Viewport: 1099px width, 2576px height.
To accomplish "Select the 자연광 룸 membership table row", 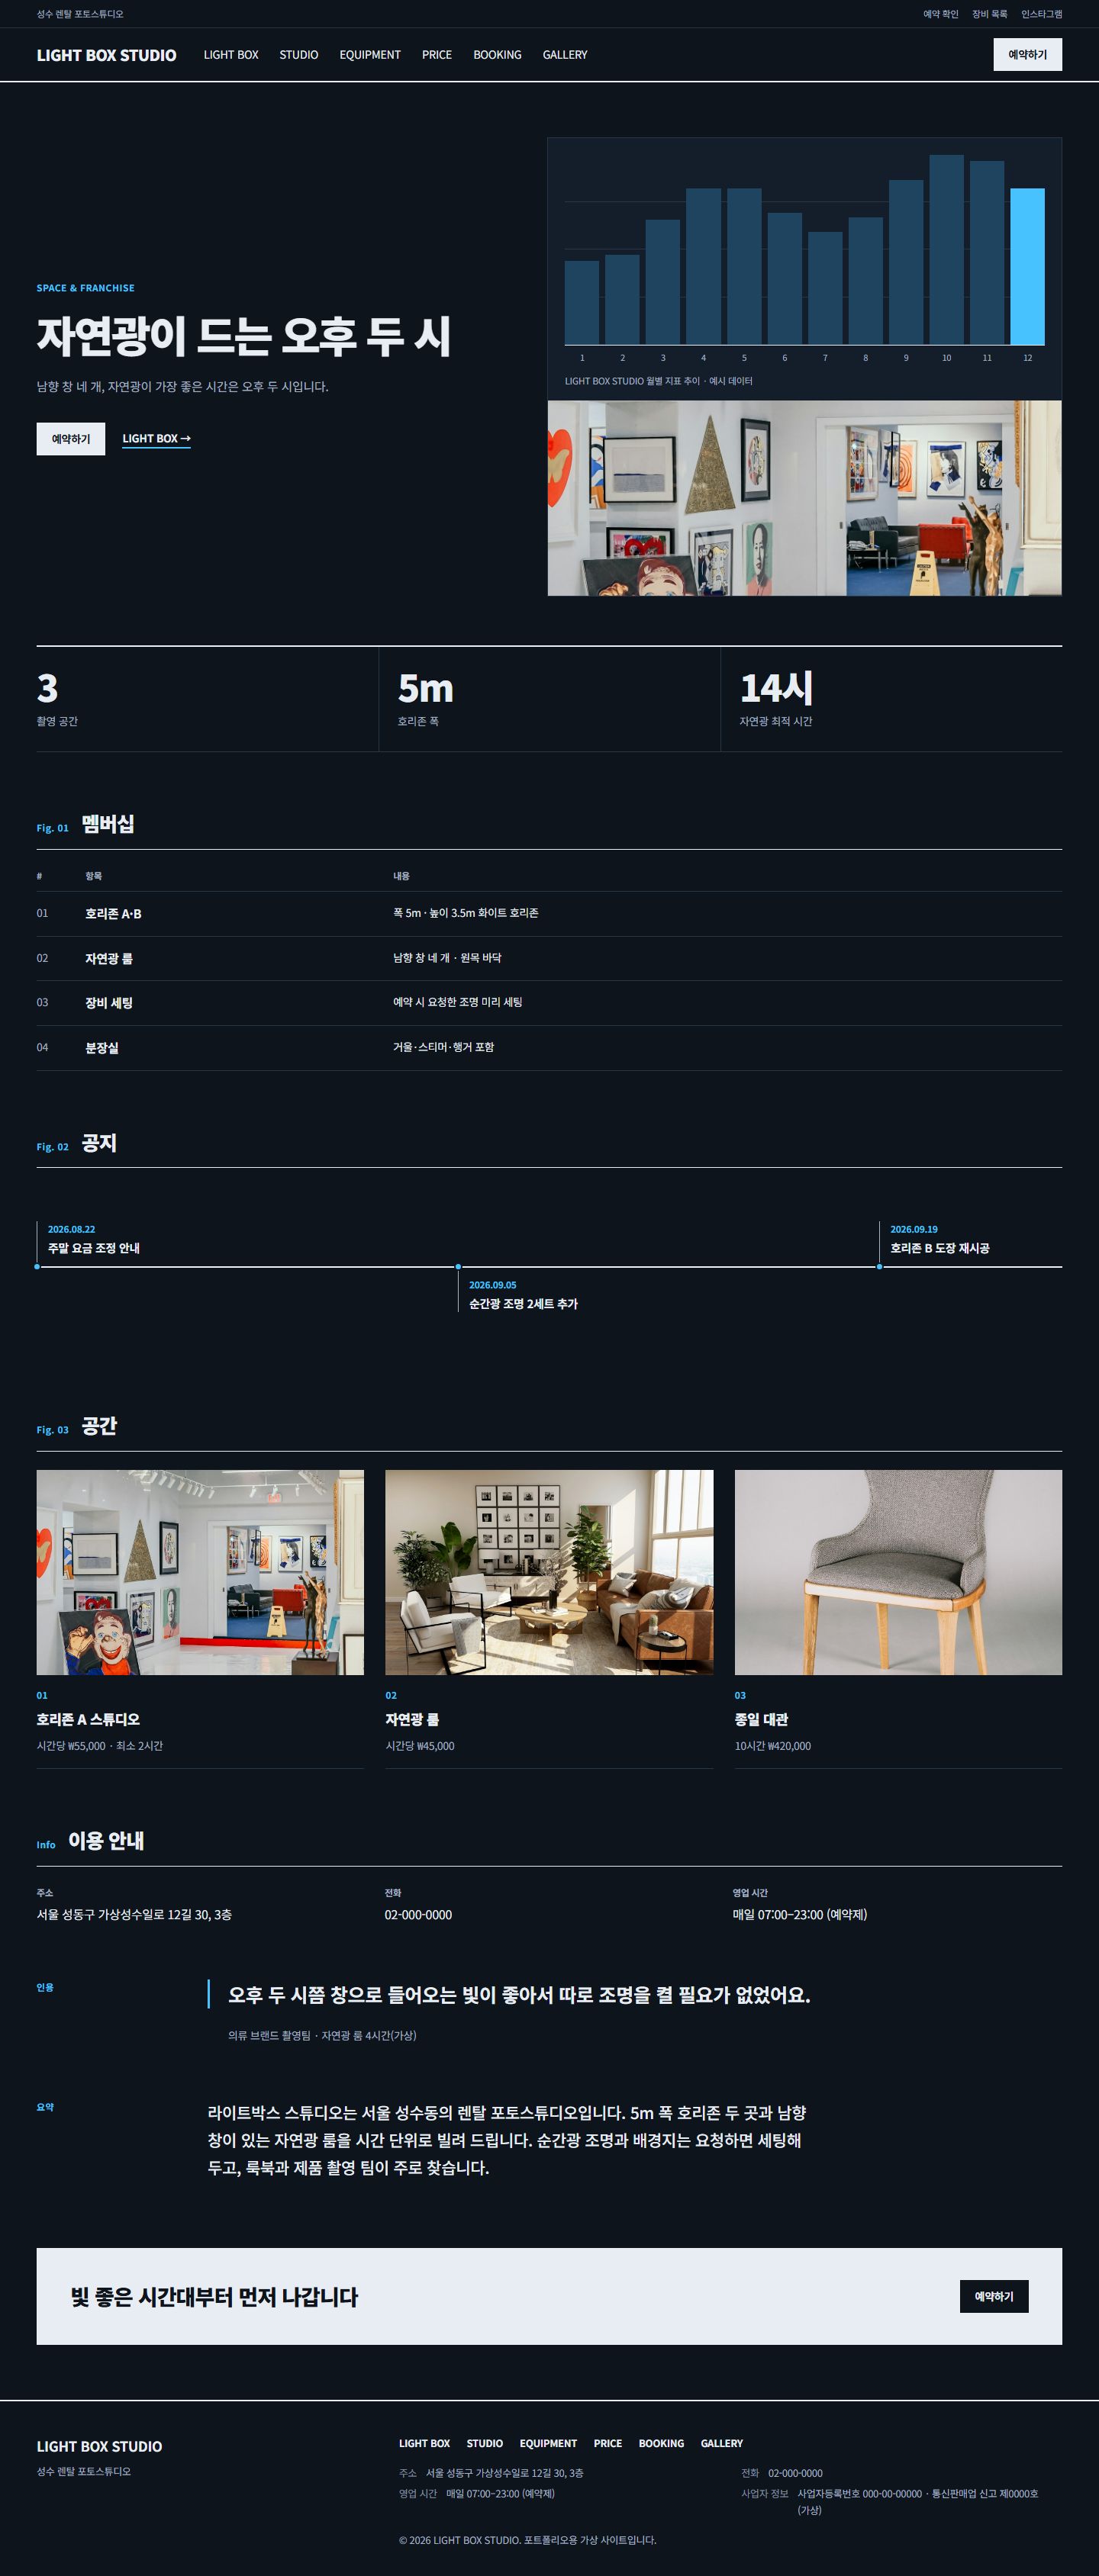I will (549, 959).
